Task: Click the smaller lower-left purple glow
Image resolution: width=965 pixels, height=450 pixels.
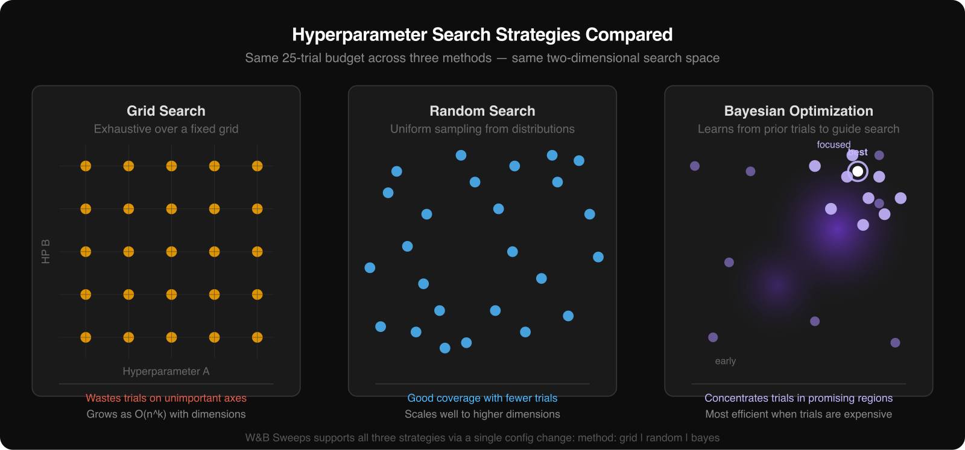Action: pyautogui.click(x=776, y=285)
